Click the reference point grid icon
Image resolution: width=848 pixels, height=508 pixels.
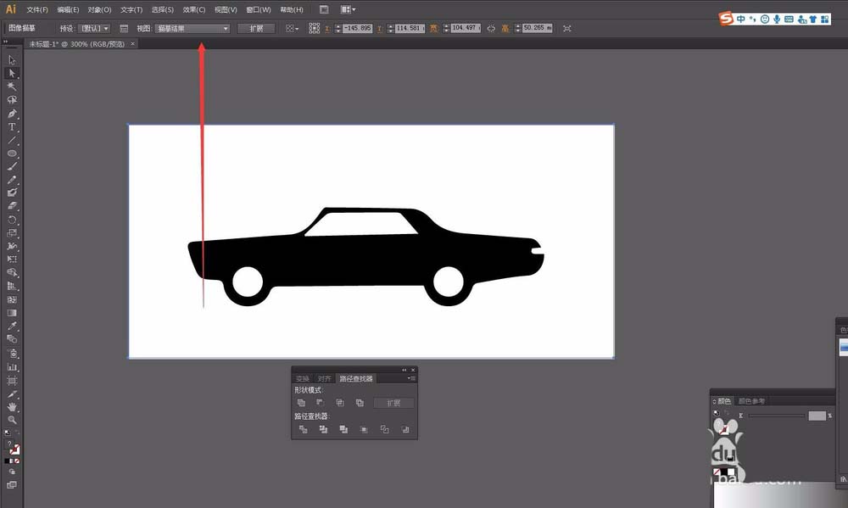[315, 28]
